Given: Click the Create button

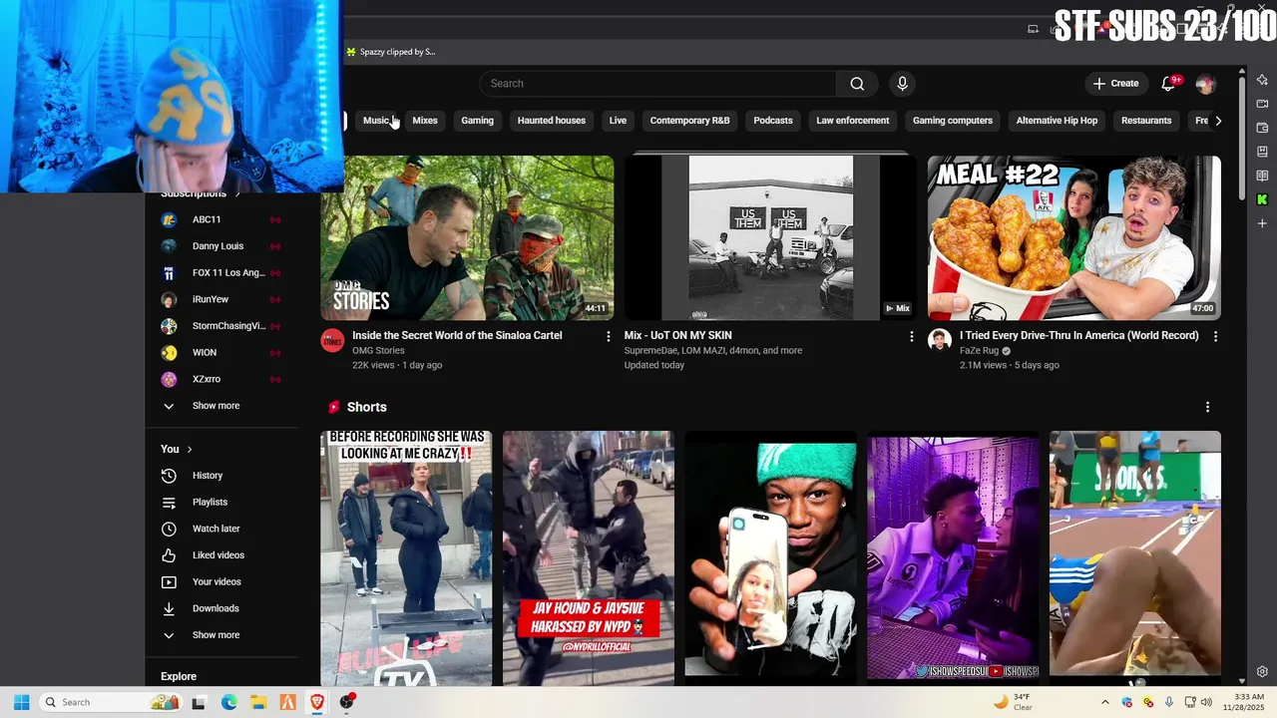Looking at the screenshot, I should tap(1115, 84).
